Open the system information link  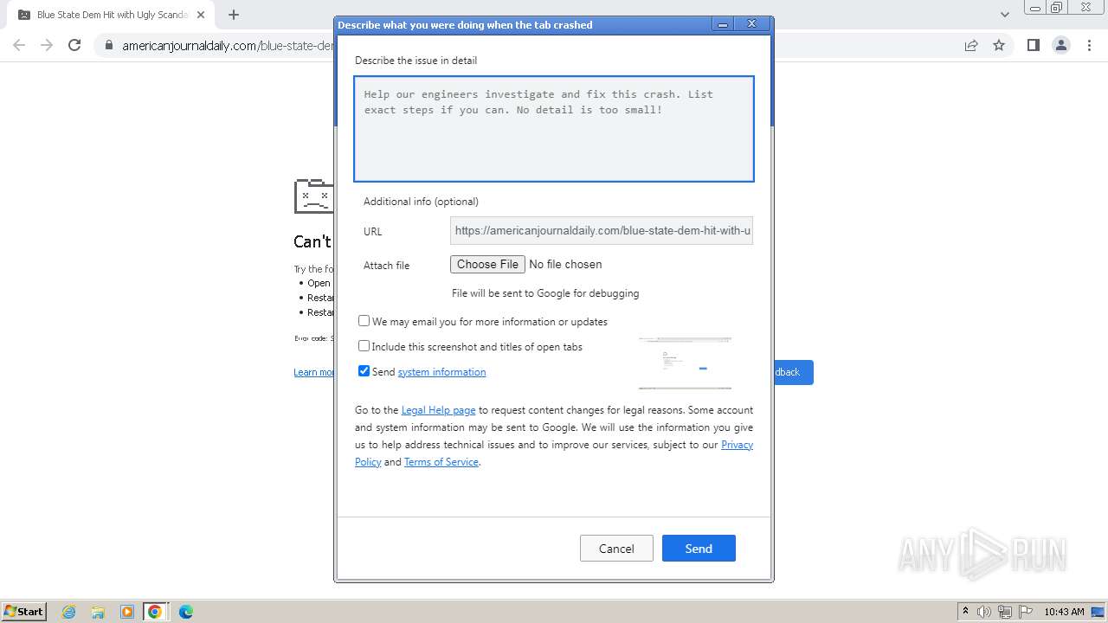click(x=441, y=372)
